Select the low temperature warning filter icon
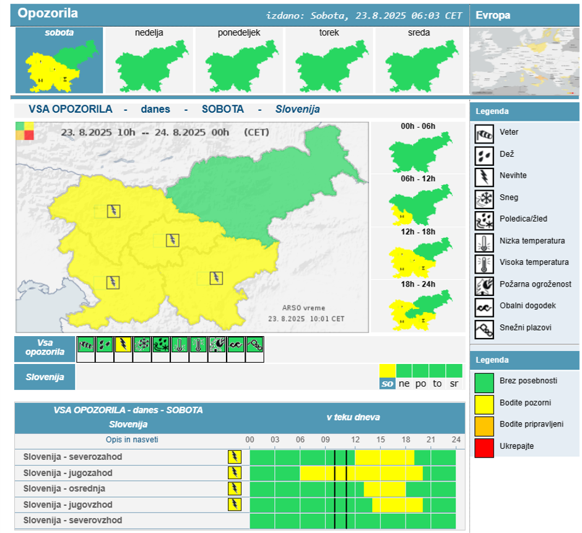This screenshot has height=533, width=582. tap(180, 345)
